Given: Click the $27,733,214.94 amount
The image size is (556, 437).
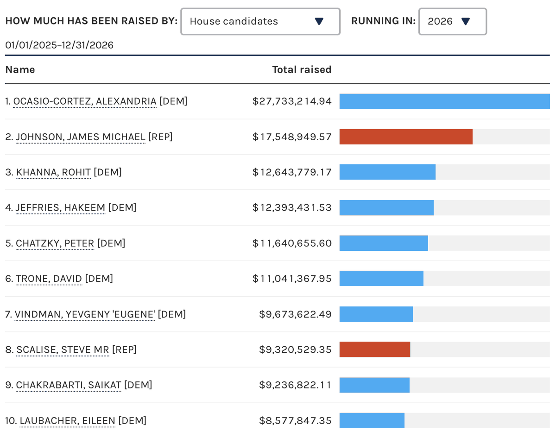Looking at the screenshot, I should [x=292, y=101].
